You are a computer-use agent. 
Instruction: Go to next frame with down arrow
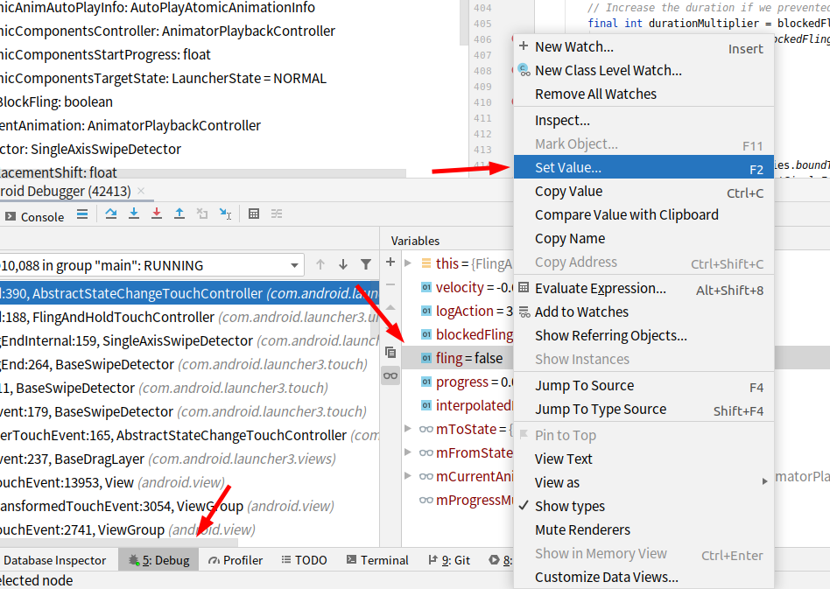click(x=343, y=264)
